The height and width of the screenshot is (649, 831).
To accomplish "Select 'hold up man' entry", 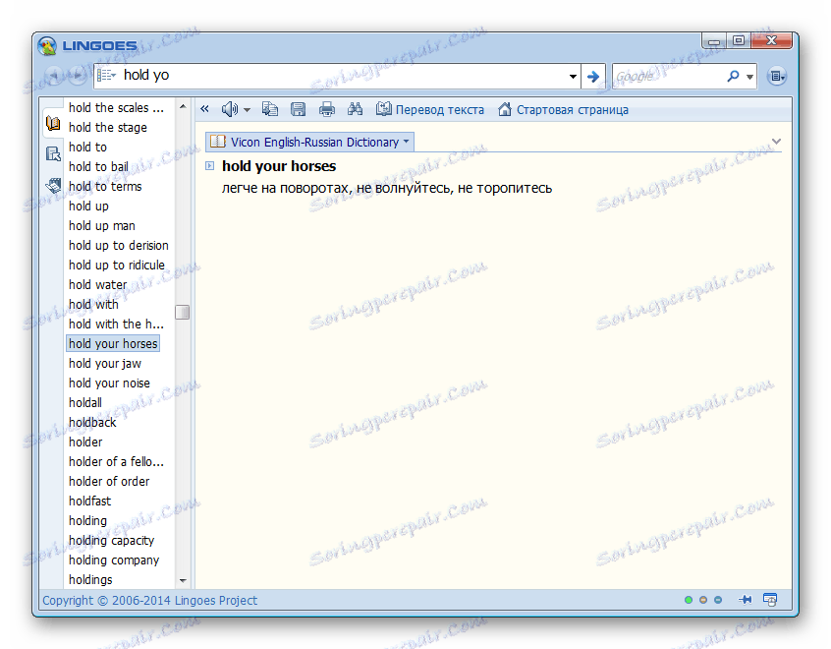I will (102, 225).
